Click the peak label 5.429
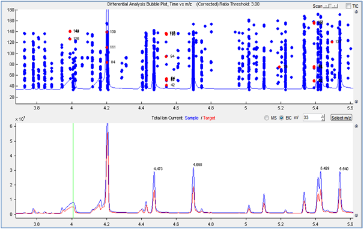 pos(324,168)
